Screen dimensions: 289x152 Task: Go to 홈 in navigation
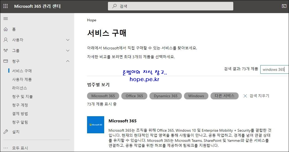[x=14, y=29]
